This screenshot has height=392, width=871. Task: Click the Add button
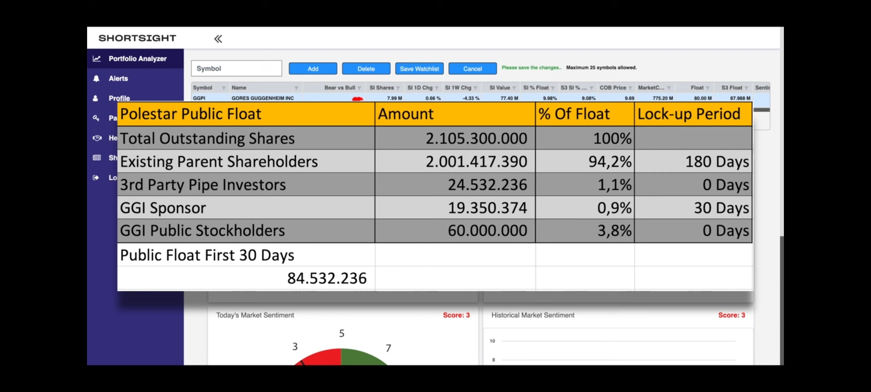[313, 69]
